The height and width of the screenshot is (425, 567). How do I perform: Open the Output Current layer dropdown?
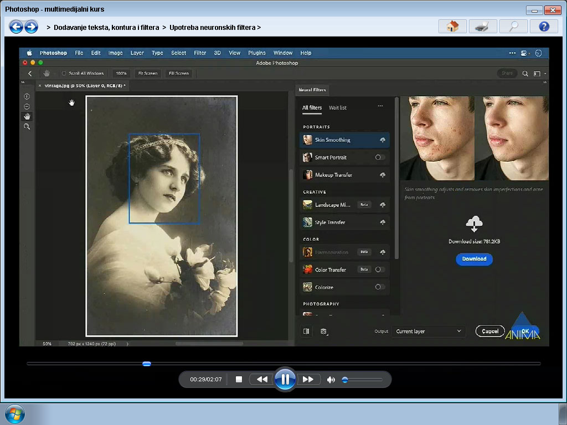click(429, 331)
